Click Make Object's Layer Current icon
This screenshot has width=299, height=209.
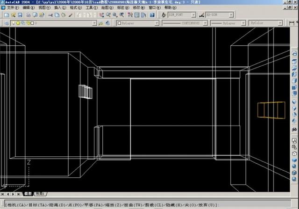(101, 23)
